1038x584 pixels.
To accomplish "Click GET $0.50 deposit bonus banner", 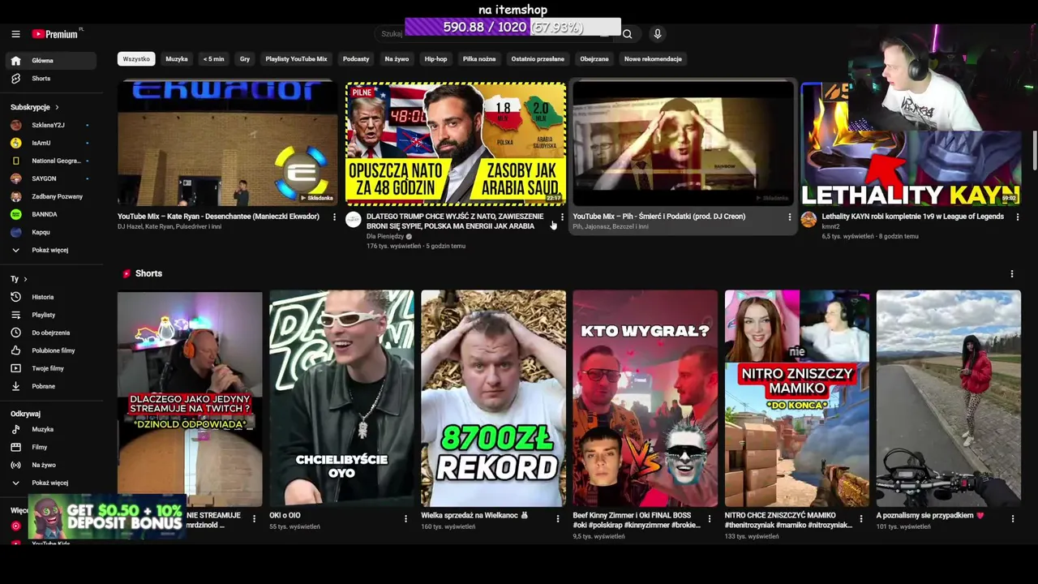I will [x=107, y=517].
